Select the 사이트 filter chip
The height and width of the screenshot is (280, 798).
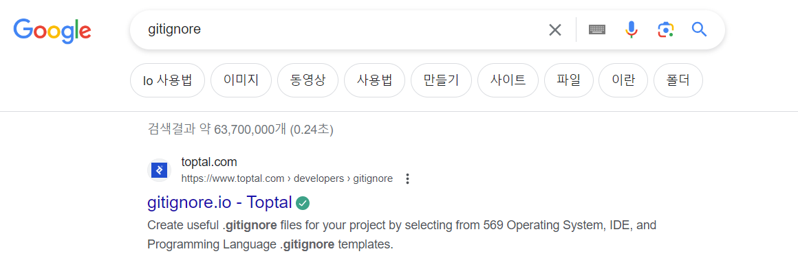(508, 80)
